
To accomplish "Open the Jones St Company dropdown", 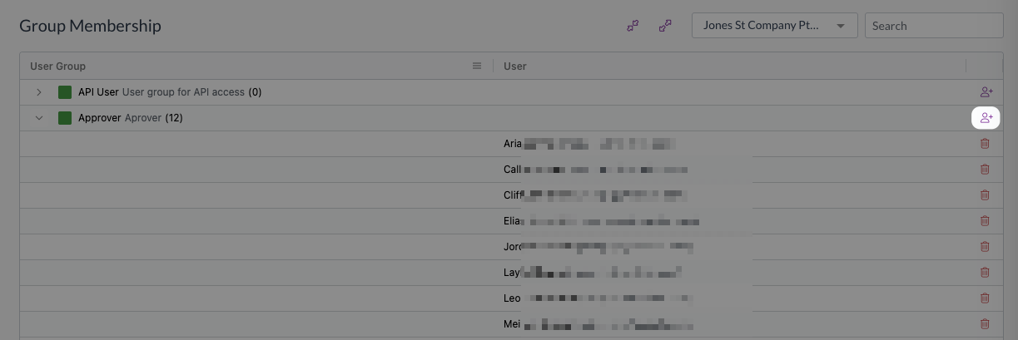I will tap(774, 26).
